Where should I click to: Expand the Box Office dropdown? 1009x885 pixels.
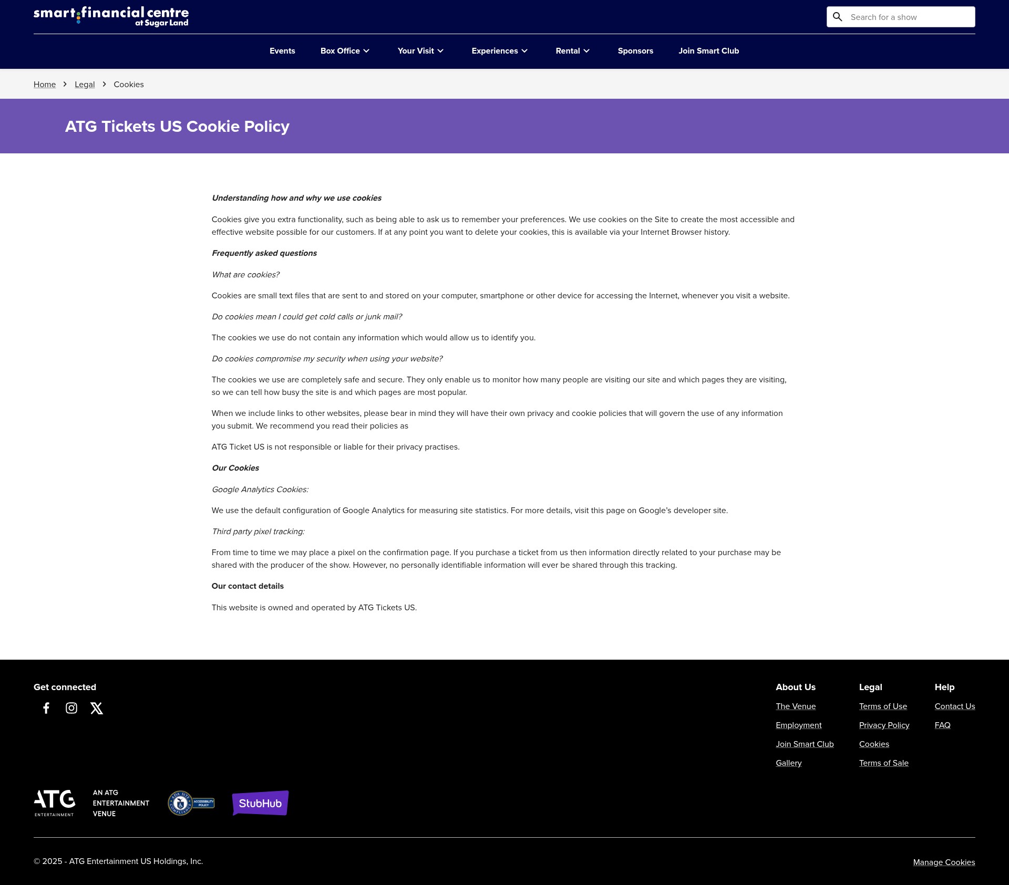click(345, 51)
